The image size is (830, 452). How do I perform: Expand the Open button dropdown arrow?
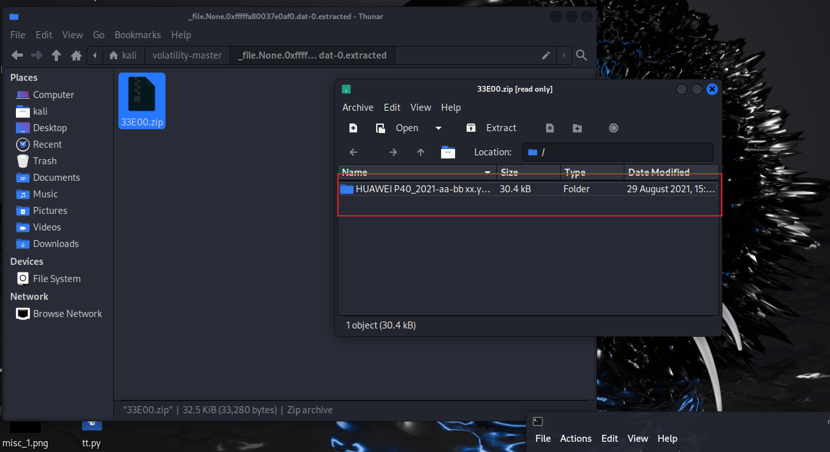tap(438, 128)
